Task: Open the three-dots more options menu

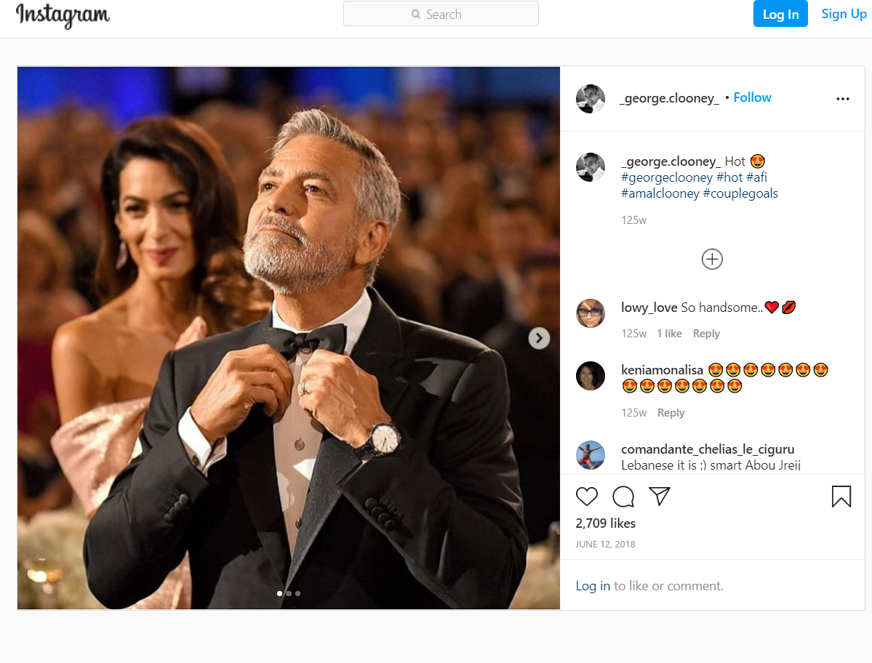Action: tap(843, 99)
